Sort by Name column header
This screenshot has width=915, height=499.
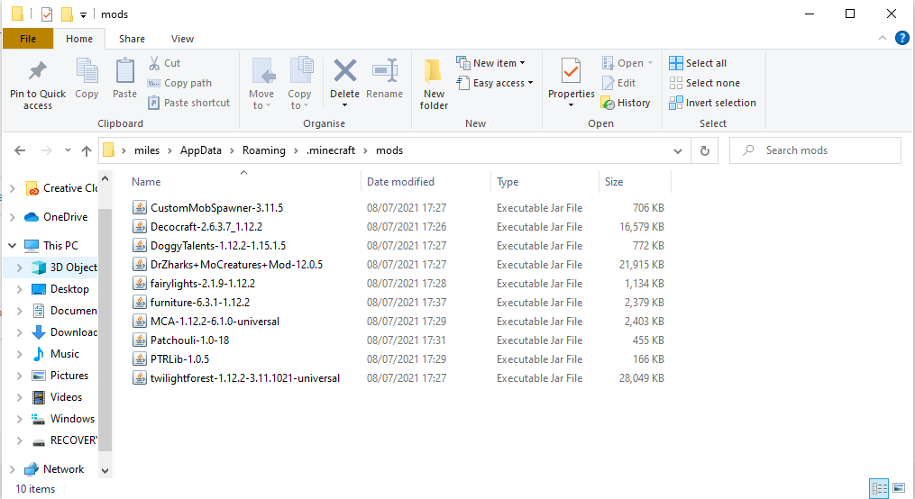point(146,182)
